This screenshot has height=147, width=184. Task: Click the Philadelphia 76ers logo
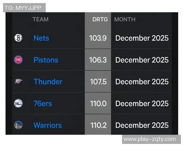[x=18, y=103]
